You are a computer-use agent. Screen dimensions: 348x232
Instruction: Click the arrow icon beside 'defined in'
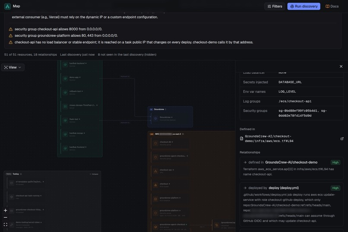point(245,162)
